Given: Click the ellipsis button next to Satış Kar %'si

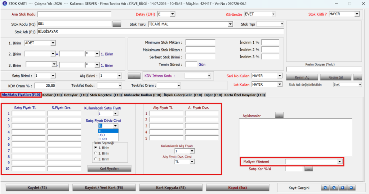Looking at the screenshot, I should 308,169.
